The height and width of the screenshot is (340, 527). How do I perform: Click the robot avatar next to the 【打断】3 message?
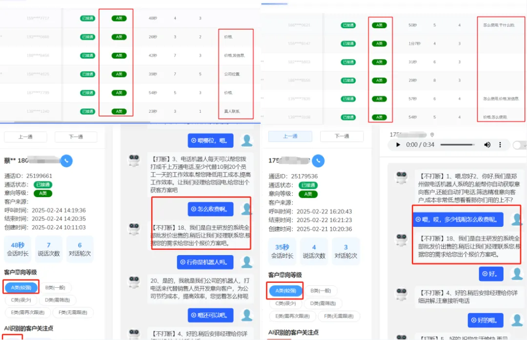click(134, 159)
